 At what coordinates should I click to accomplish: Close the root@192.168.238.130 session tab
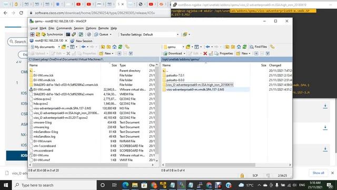pos(66,41)
